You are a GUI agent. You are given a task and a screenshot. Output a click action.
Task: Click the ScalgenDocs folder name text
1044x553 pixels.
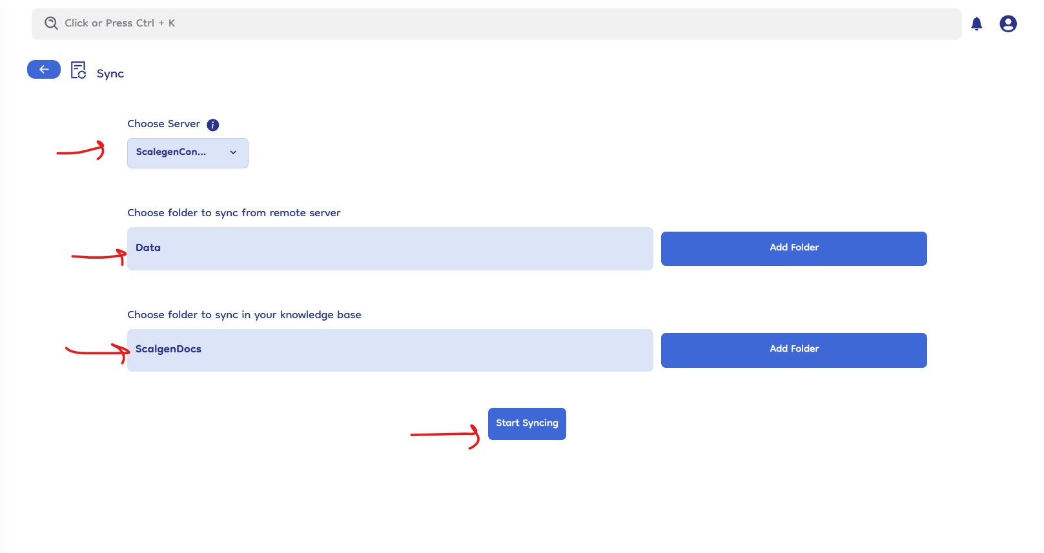(x=169, y=349)
